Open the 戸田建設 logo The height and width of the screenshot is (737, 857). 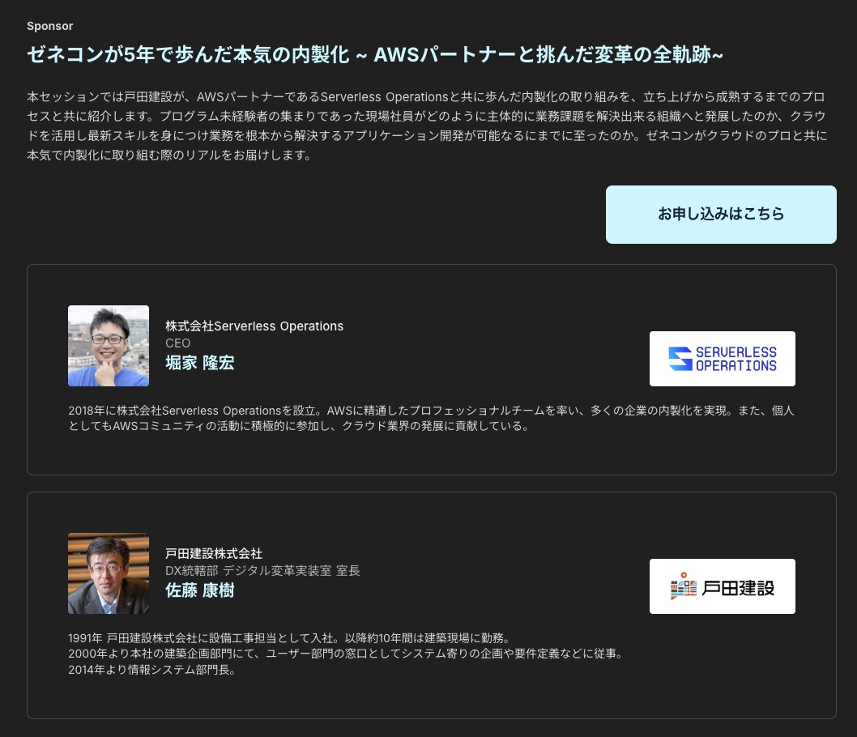[722, 586]
